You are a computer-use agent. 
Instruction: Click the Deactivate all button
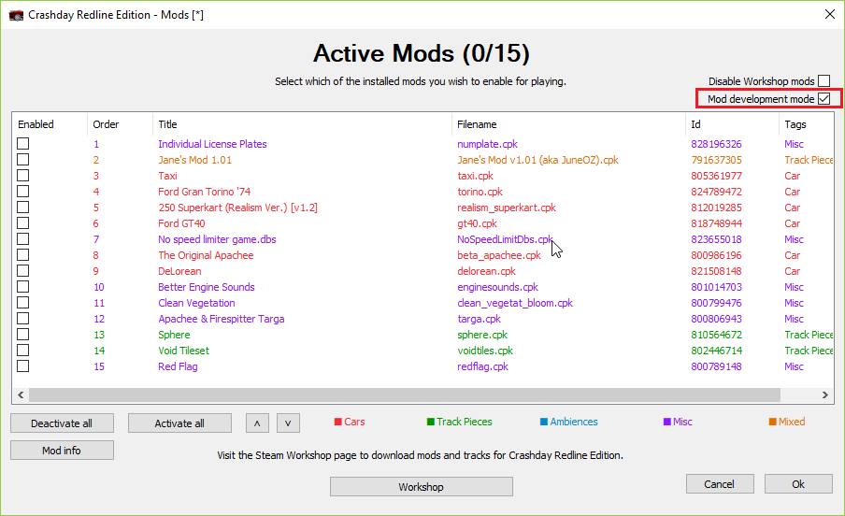(62, 423)
